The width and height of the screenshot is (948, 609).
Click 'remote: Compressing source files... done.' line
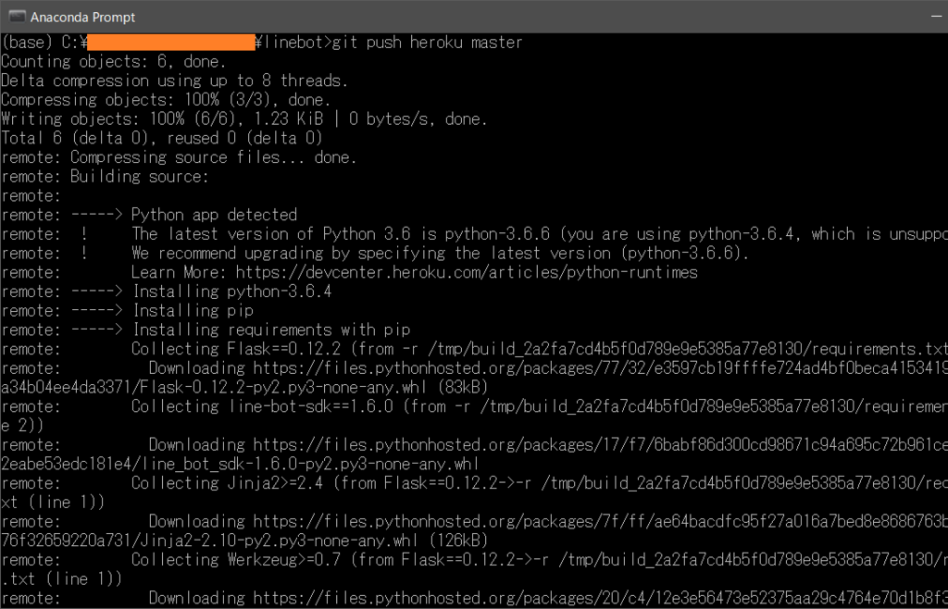coord(179,157)
